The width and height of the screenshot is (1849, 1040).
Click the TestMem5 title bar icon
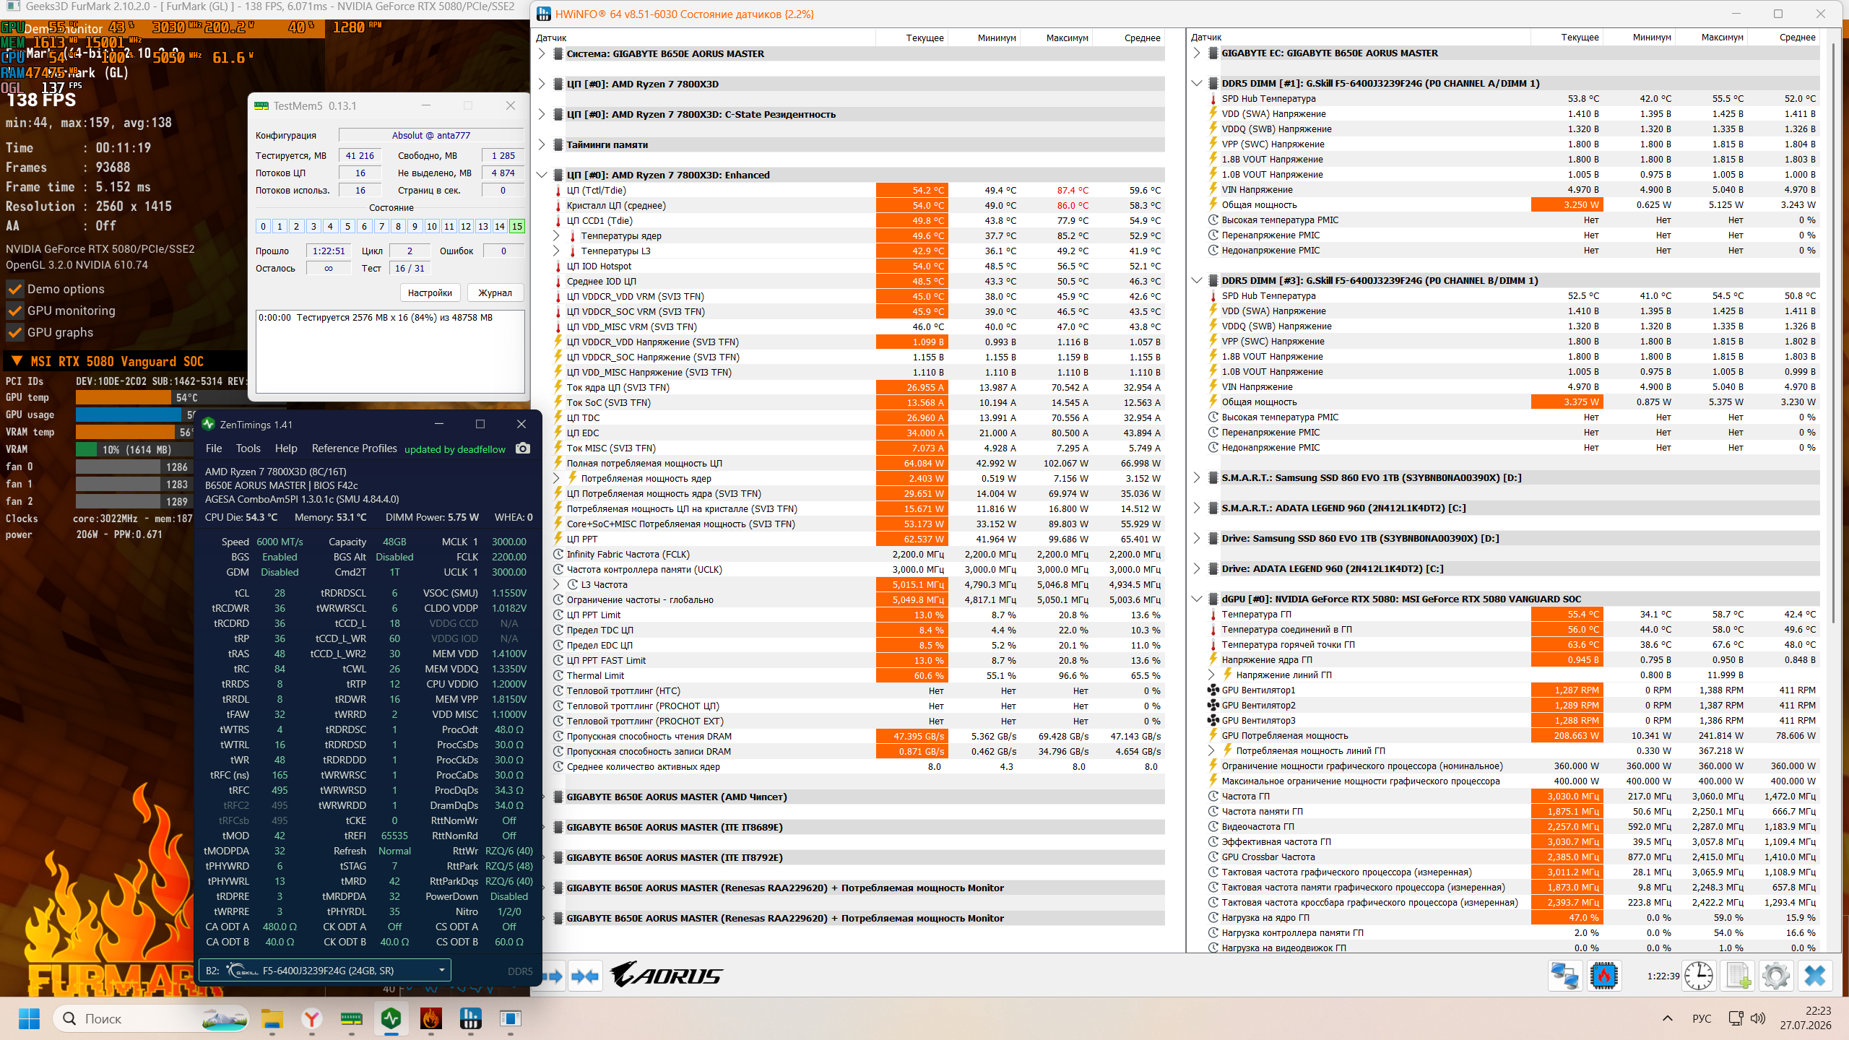pyautogui.click(x=261, y=105)
